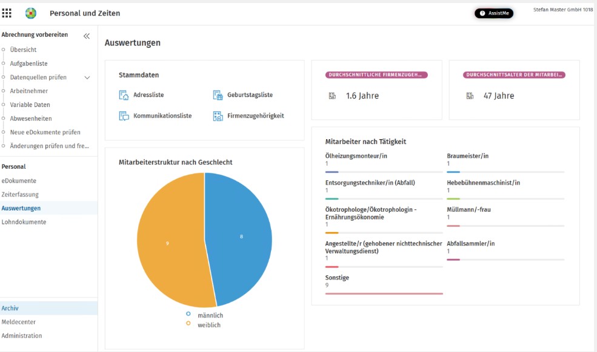Select Datenquellen prüfen item

38,77
